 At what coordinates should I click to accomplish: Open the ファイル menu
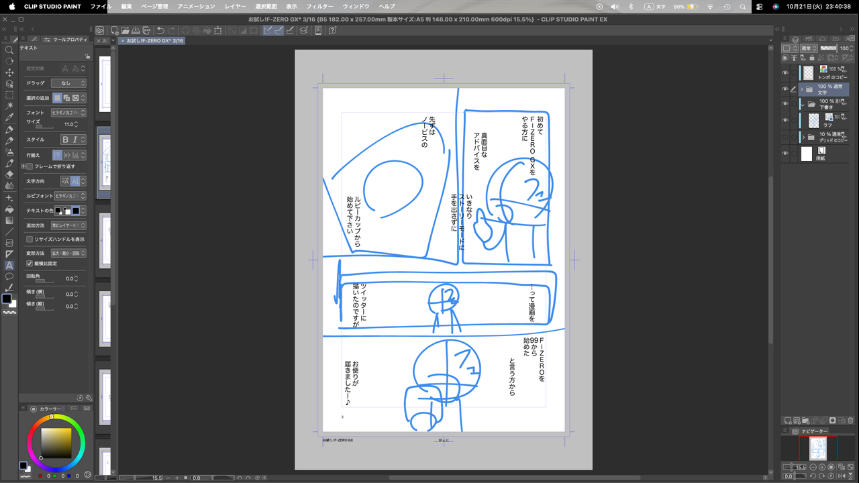101,6
